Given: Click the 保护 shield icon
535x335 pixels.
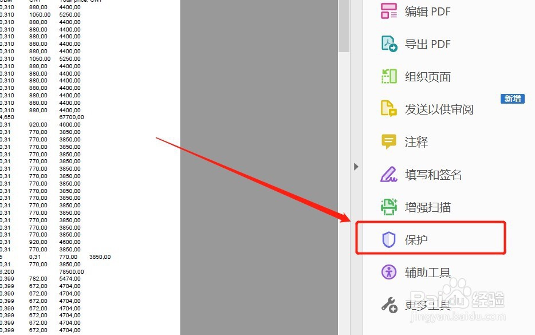Looking at the screenshot, I should coord(389,238).
